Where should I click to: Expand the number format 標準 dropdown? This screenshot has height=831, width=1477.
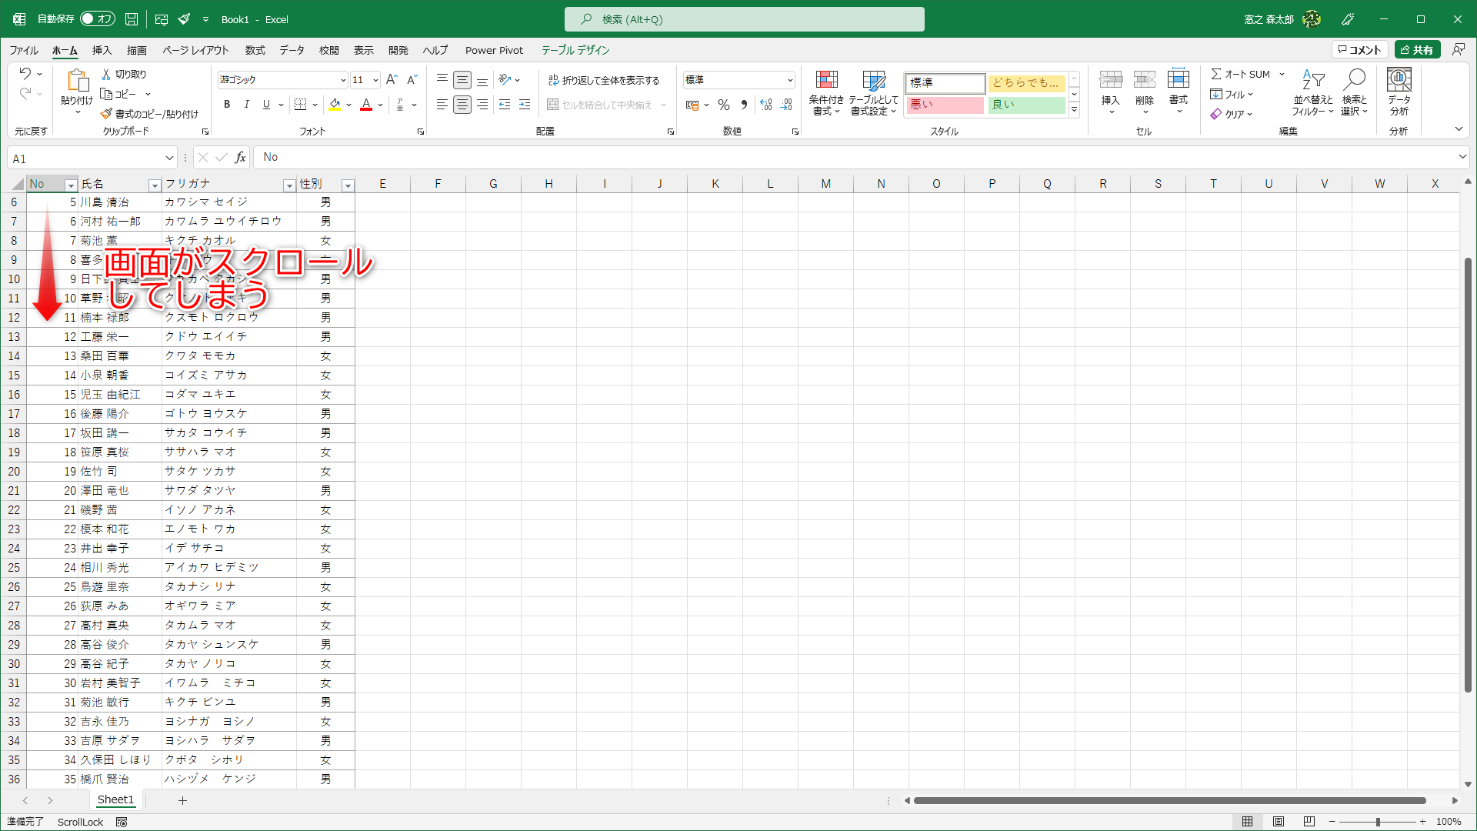click(790, 80)
